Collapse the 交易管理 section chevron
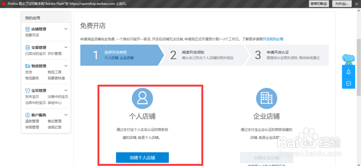361x166 pixels. point(66,47)
